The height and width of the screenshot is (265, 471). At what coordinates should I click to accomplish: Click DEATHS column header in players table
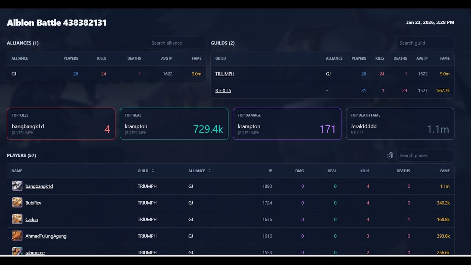[403, 171]
